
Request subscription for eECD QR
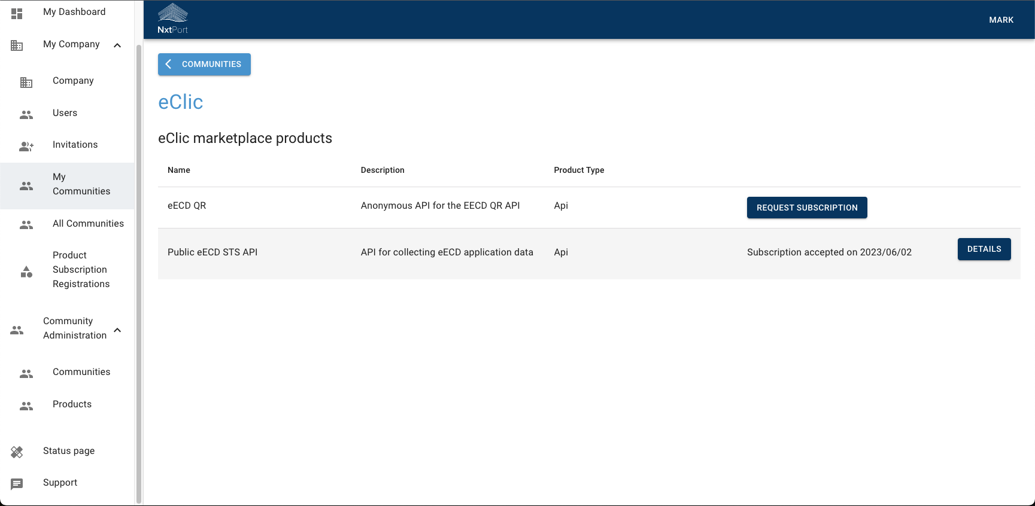806,208
